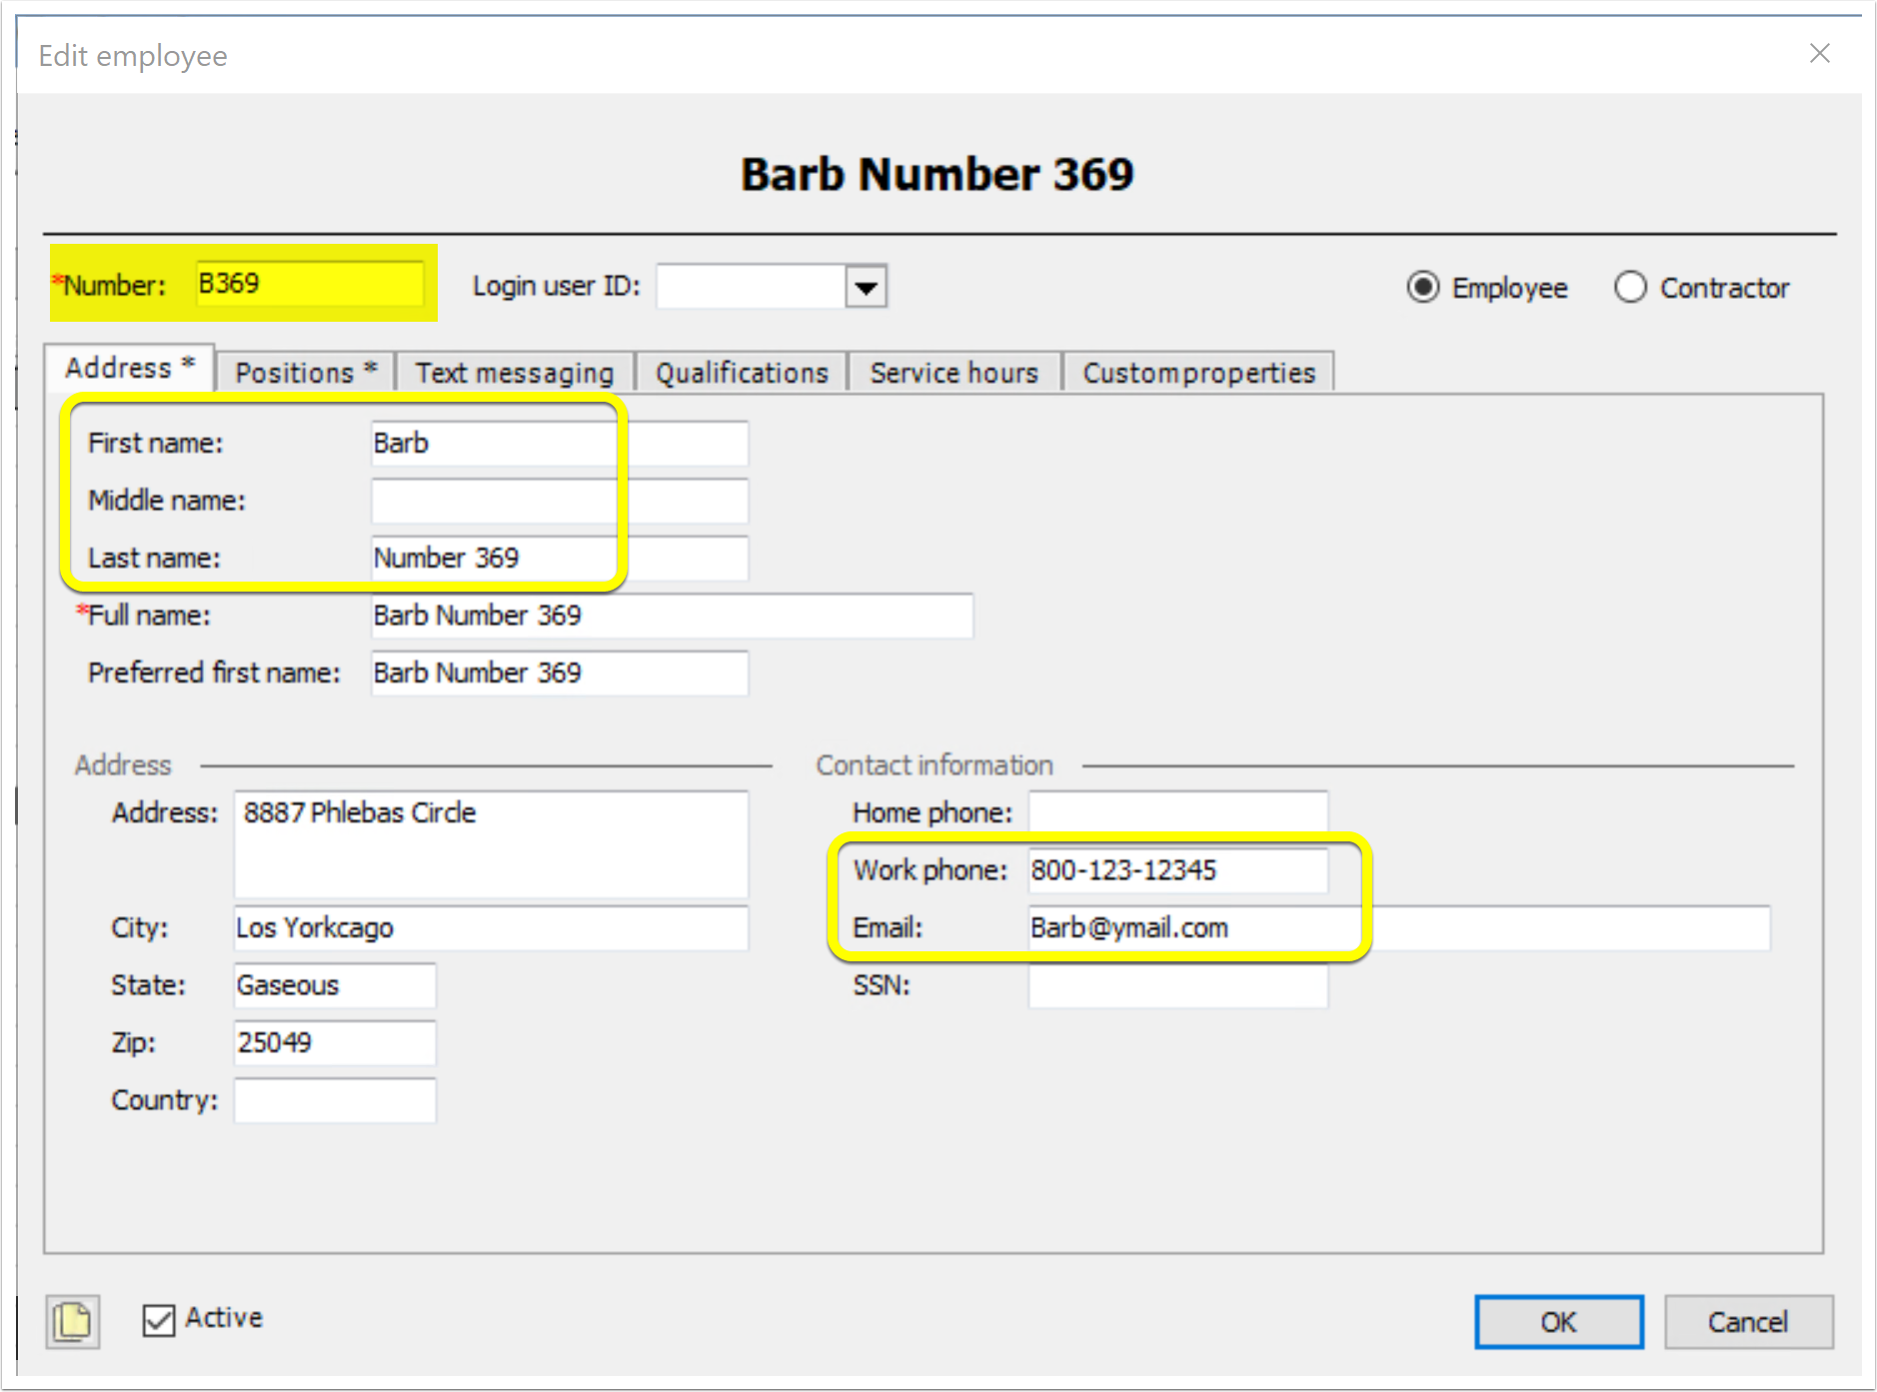Click the Contact information section label
1877x1392 pixels.
[935, 765]
